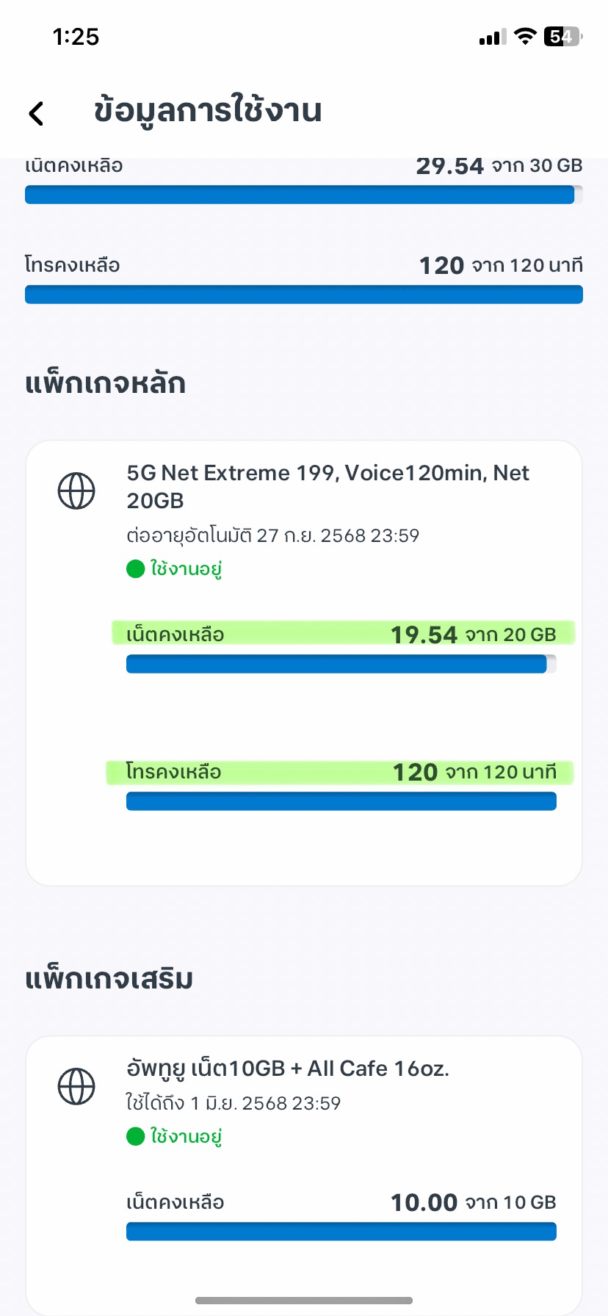Viewport: 608px width, 1316px height.
Task: Tap the battery indicator icon
Action: coord(562,36)
